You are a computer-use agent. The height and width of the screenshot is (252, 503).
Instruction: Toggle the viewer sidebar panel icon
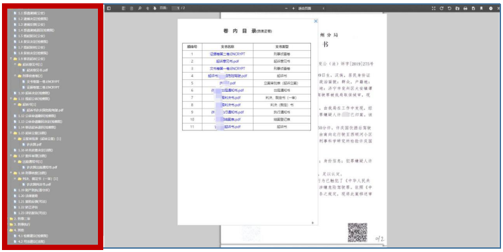click(x=109, y=9)
